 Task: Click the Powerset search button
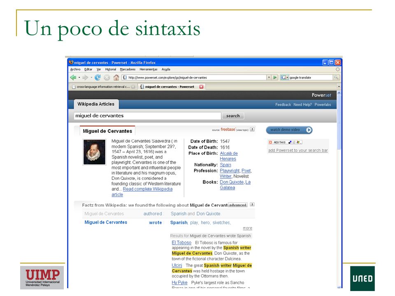click(233, 116)
